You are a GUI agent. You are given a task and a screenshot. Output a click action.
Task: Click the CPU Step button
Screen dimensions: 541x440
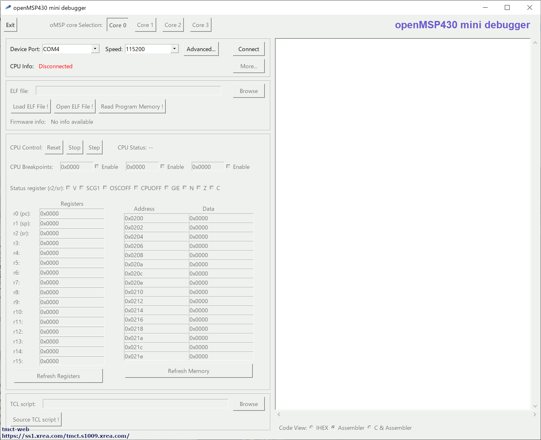click(x=94, y=148)
